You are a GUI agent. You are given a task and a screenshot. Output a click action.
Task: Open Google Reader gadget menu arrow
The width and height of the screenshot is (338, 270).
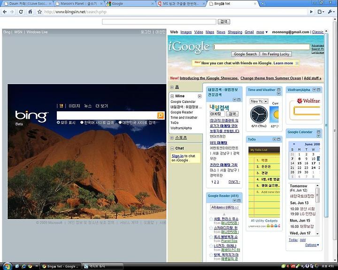[235, 201]
